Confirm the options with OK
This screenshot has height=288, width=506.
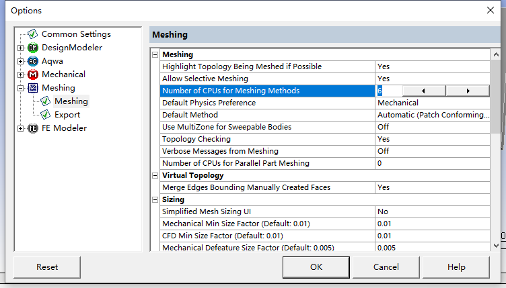pyautogui.click(x=316, y=267)
